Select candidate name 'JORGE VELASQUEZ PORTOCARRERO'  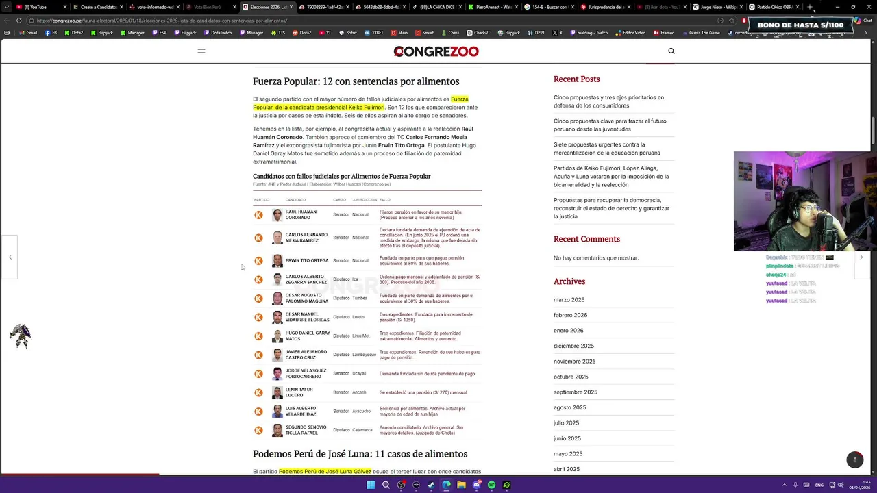tap(306, 373)
